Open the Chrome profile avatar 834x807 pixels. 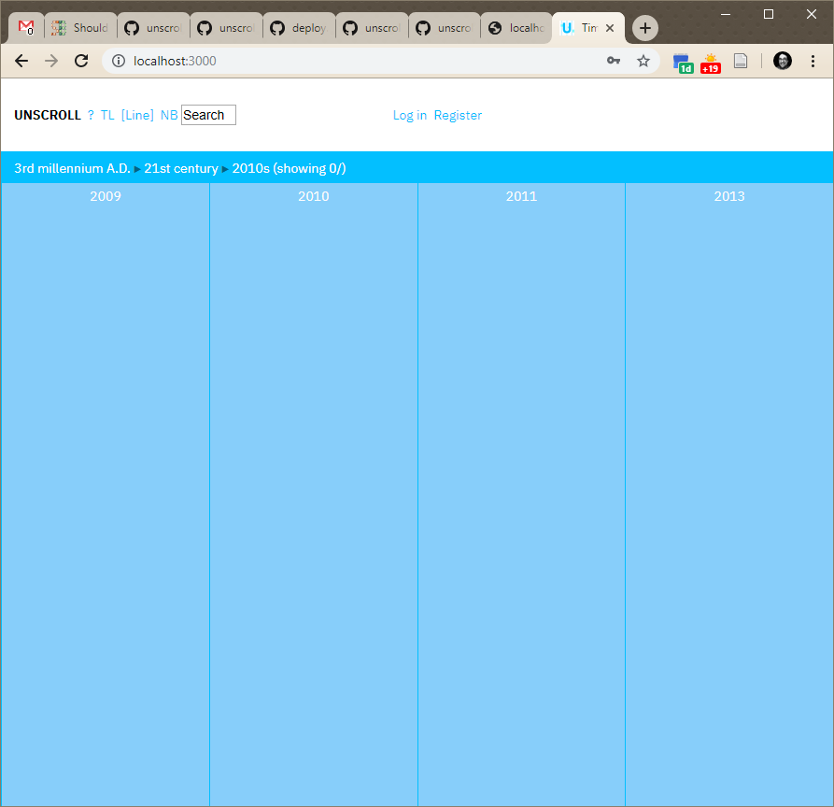pyautogui.click(x=783, y=61)
